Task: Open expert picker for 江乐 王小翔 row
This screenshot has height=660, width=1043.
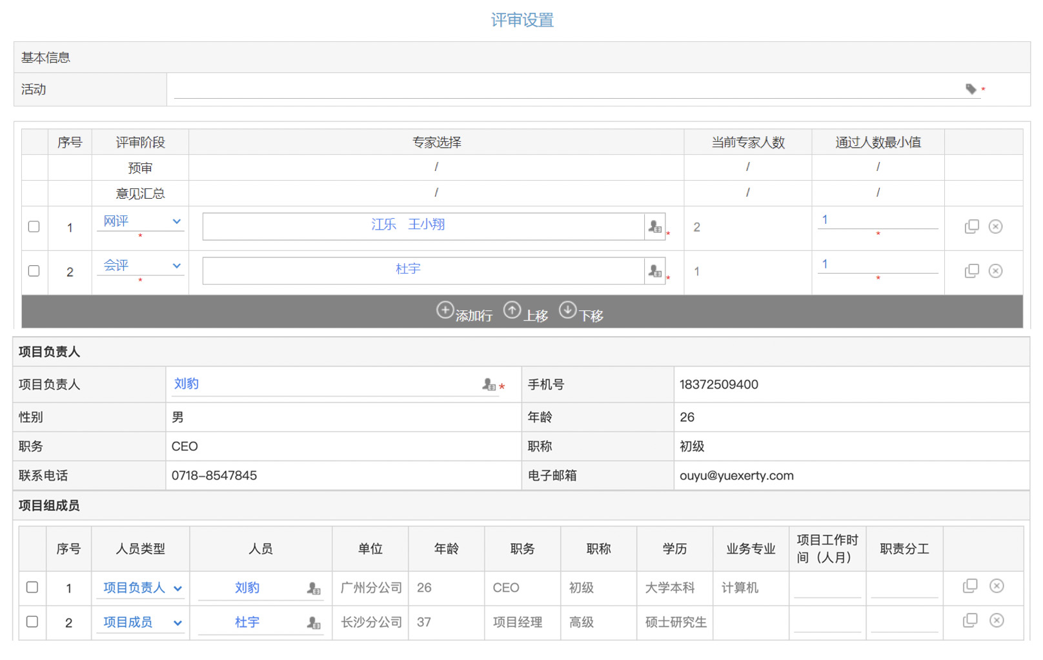Action: point(654,227)
